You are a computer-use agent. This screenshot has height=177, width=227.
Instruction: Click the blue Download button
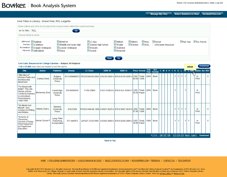tap(204, 66)
